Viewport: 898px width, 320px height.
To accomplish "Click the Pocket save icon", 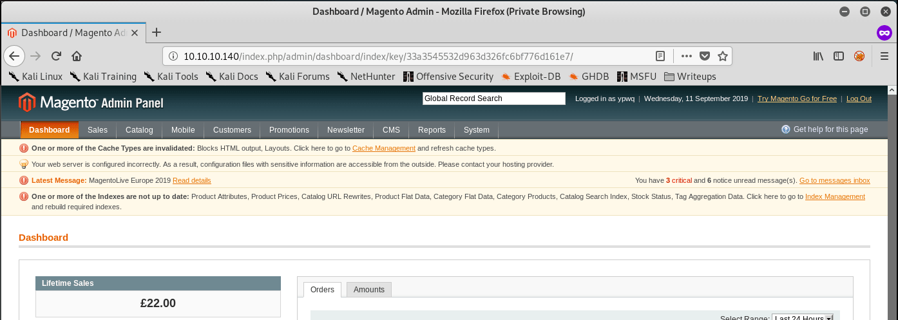I will 705,56.
